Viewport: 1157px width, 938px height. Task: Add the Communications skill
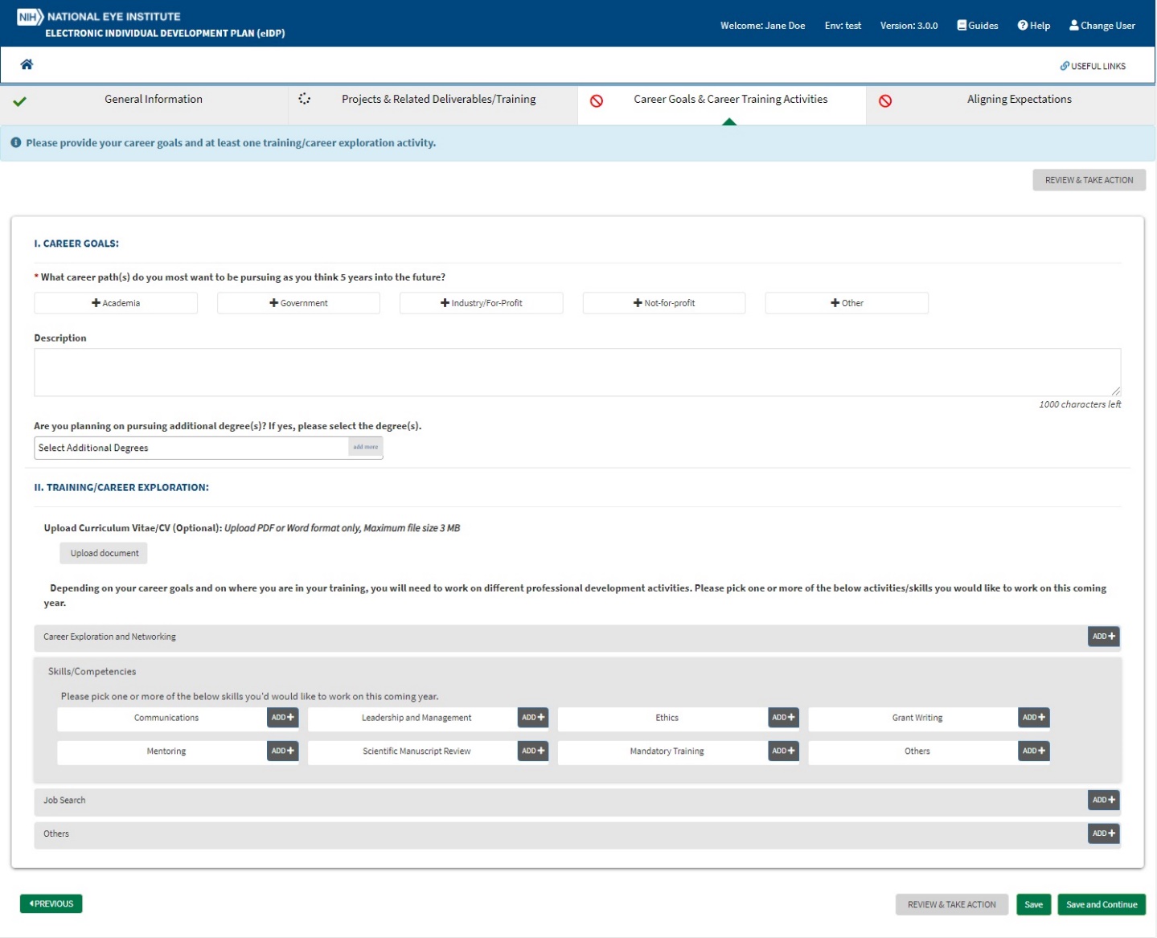tap(282, 718)
